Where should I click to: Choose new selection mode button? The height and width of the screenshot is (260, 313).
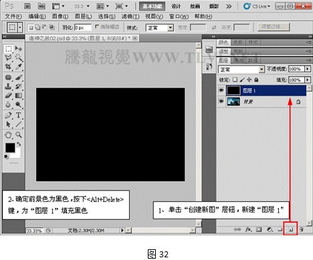click(x=31, y=27)
